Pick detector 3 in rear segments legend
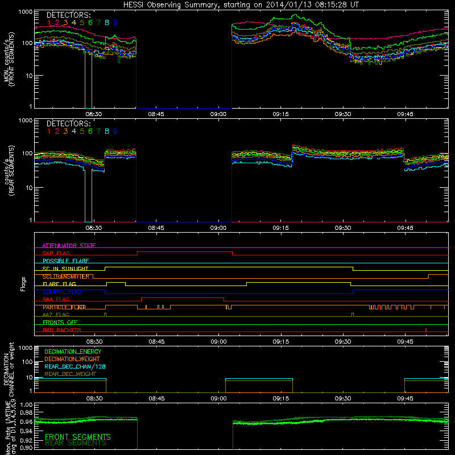 [x=65, y=131]
